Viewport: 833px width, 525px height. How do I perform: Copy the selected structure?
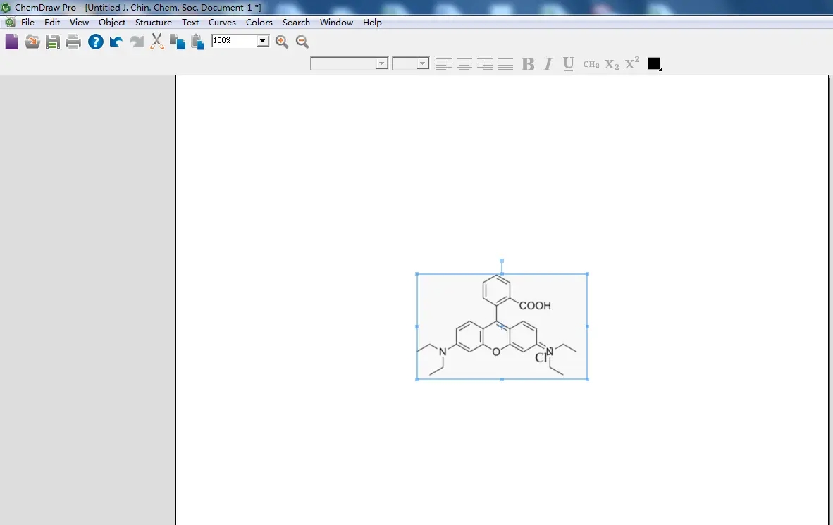point(177,41)
